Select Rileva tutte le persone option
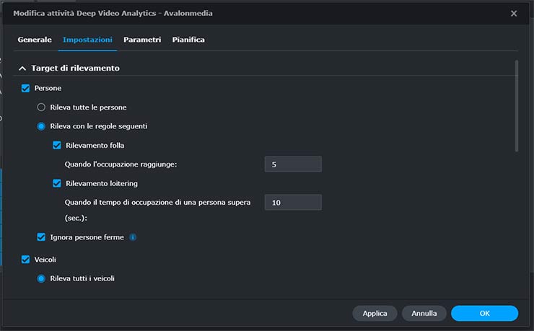The width and height of the screenshot is (534, 331). 41,107
